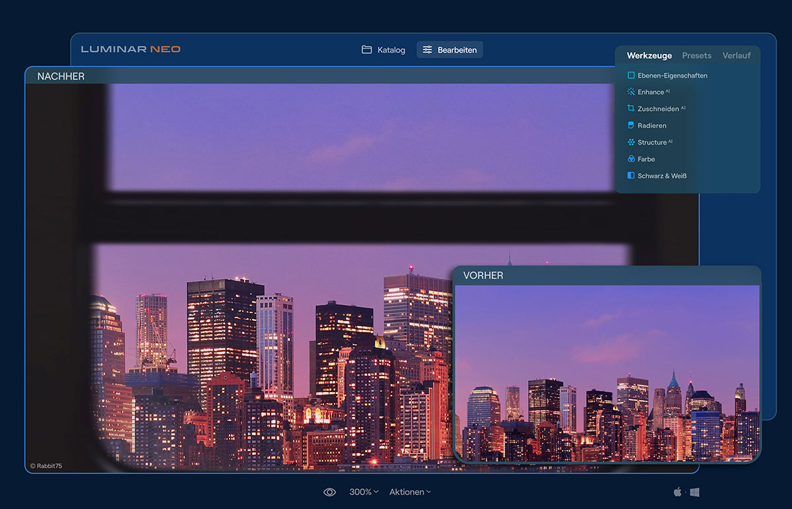This screenshot has height=509, width=792.
Task: Click the Radieren eraser icon
Action: 631,125
